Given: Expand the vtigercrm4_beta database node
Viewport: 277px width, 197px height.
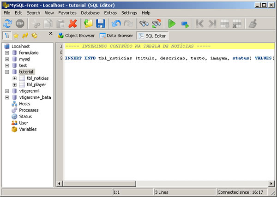Looking at the screenshot, I should [x=7, y=97].
